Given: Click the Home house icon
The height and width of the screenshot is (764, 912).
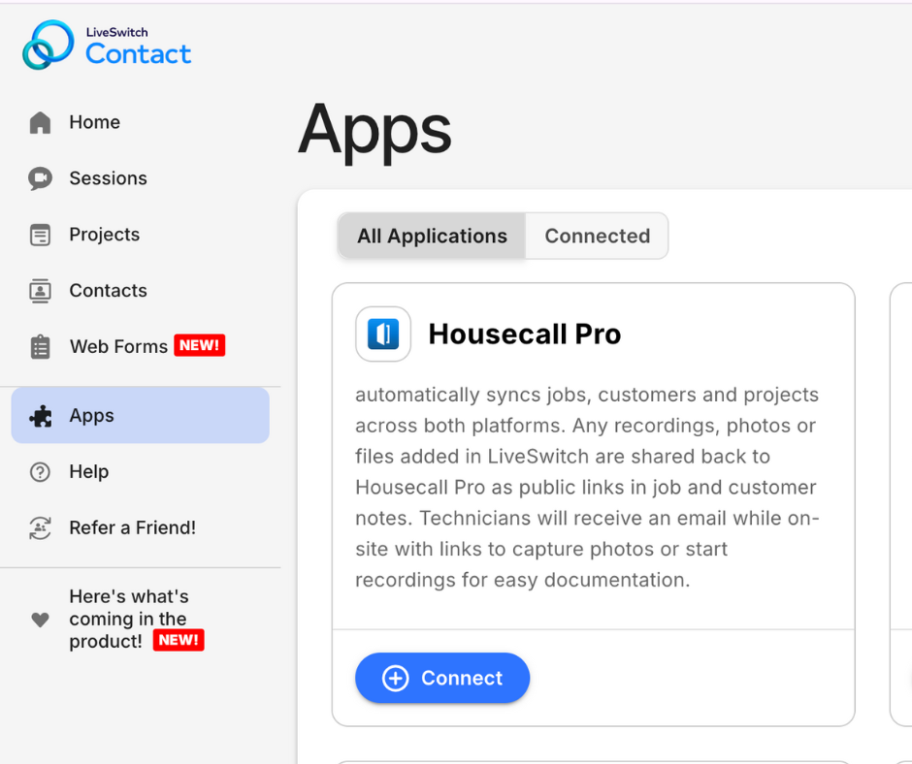Looking at the screenshot, I should pyautogui.click(x=40, y=123).
